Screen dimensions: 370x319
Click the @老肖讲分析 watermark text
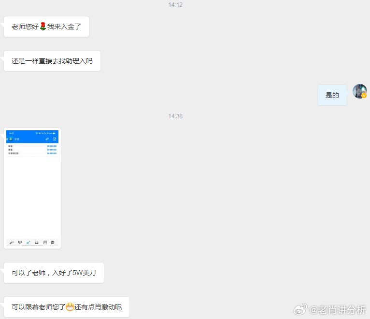pos(338,309)
